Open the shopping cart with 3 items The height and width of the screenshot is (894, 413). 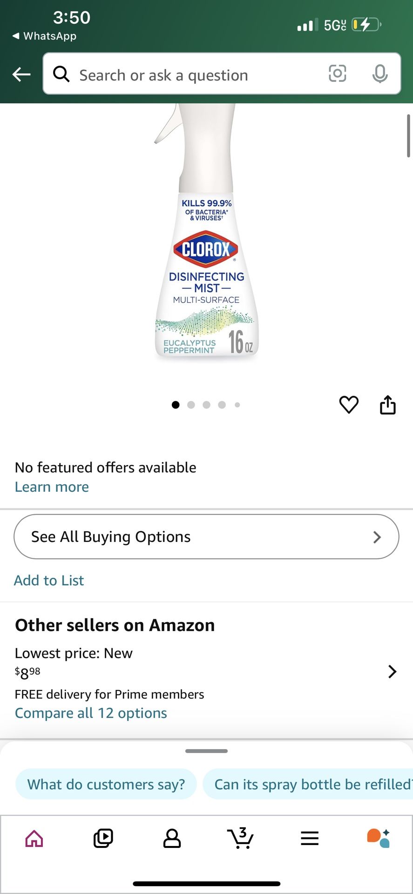coord(241,838)
